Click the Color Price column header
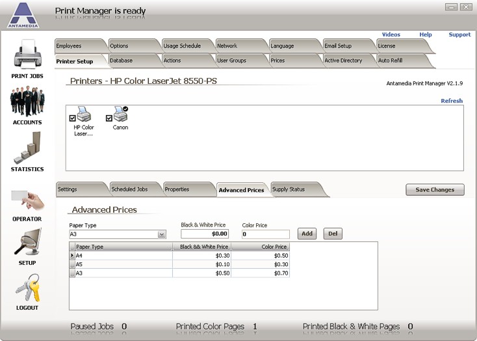Screen dimensions: 477x341 (x=261, y=247)
